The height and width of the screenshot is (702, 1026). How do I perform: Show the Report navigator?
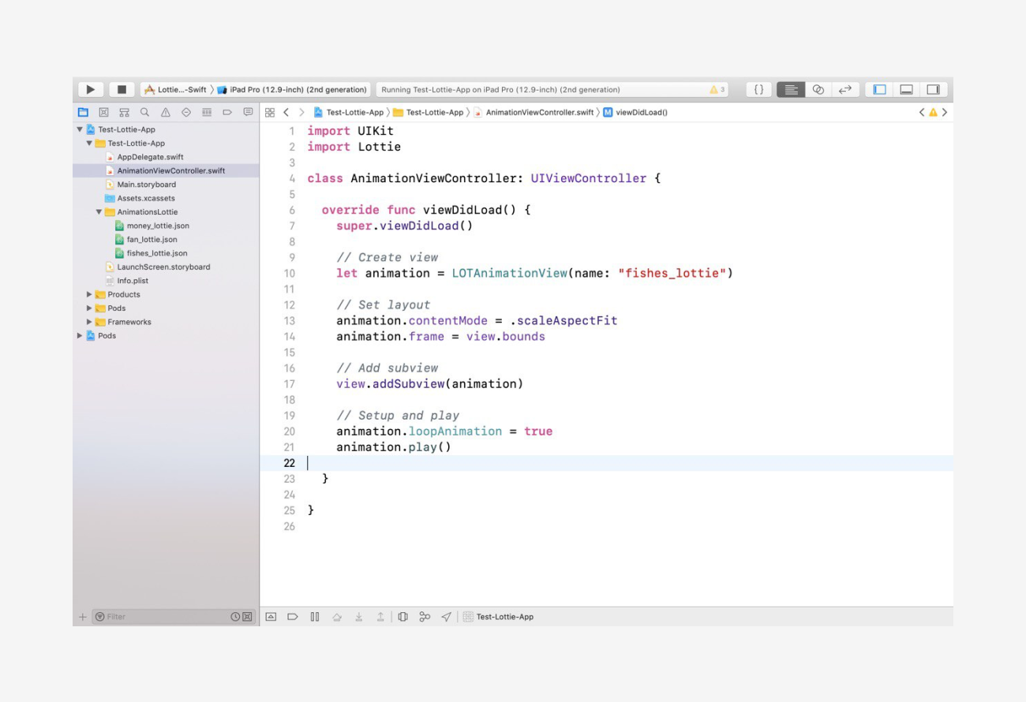click(x=248, y=112)
